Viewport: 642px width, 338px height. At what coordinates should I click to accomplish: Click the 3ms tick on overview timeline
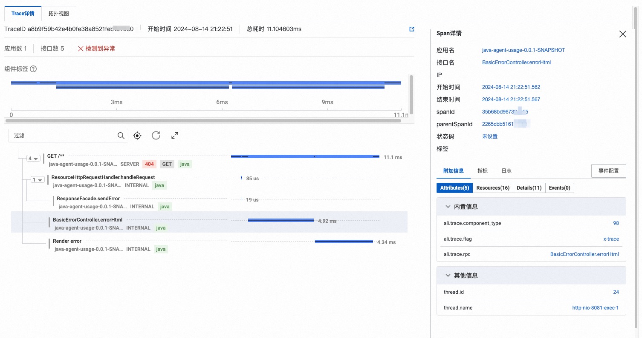click(116, 102)
